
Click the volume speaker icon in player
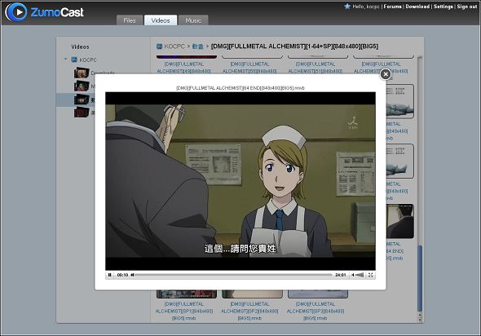[353, 275]
